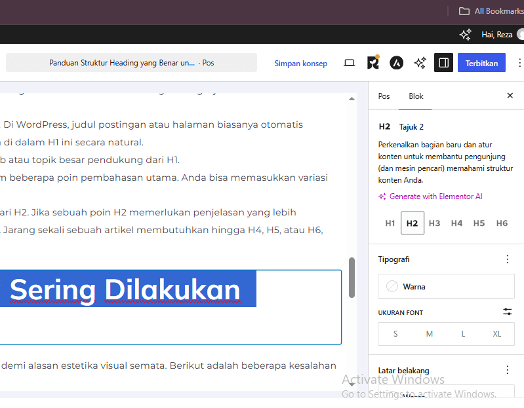Click the editor scrollbar up arrow
Screen dimensions: 524x408
[352, 99]
